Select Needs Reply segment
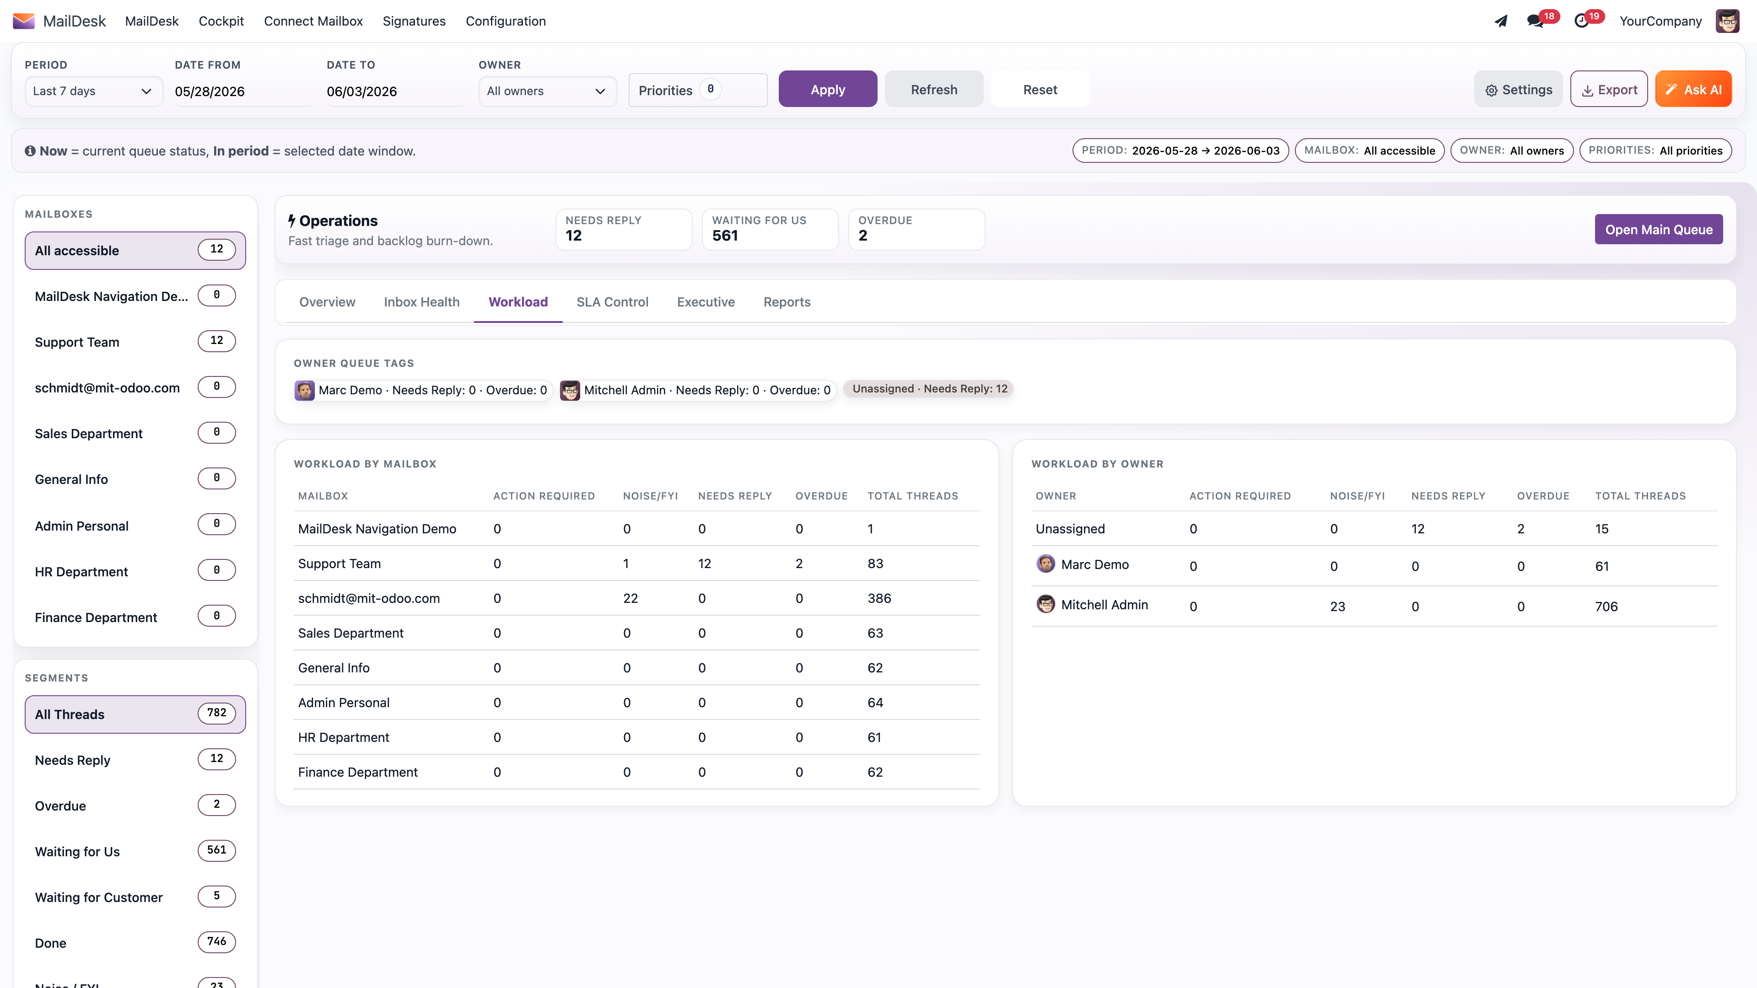 coord(135,760)
